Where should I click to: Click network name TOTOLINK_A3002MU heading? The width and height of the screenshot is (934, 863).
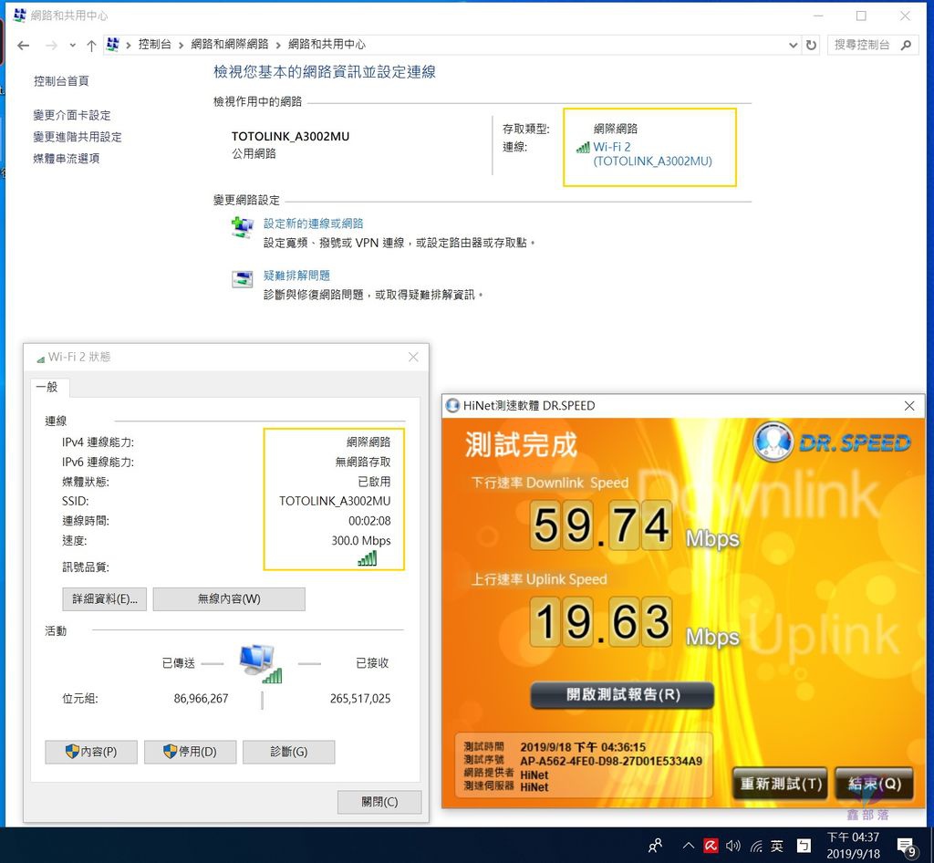(x=290, y=137)
